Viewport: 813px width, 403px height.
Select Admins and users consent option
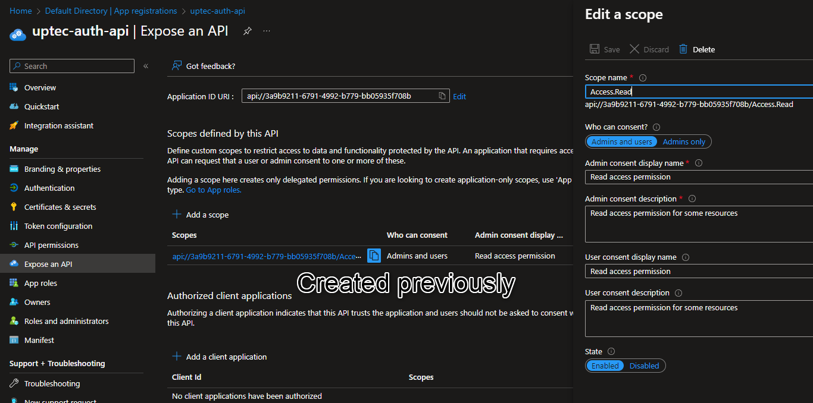click(x=621, y=141)
